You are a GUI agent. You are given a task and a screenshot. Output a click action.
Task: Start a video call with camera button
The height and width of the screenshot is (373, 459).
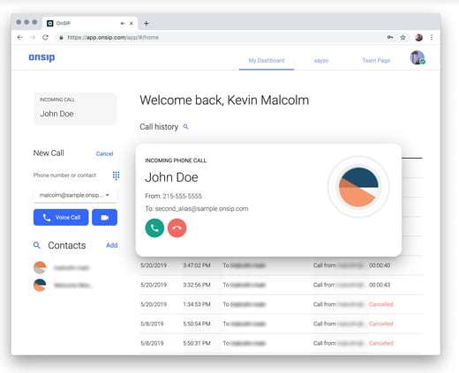point(104,217)
